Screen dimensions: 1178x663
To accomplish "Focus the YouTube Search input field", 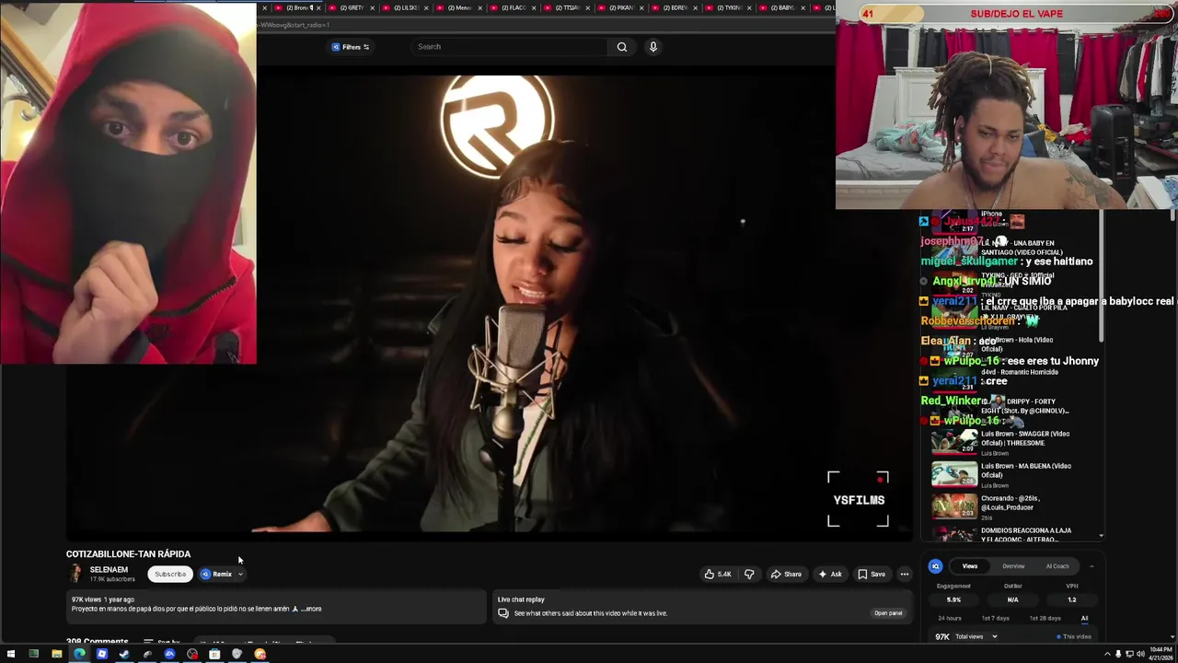I will pos(509,47).
